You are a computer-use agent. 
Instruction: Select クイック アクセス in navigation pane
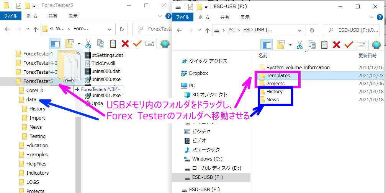click(x=208, y=61)
